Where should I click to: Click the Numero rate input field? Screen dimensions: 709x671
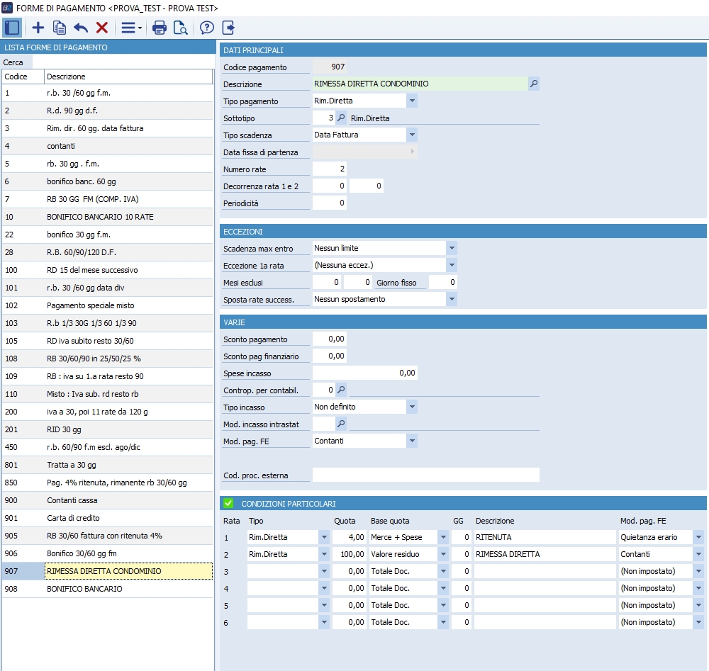330,169
